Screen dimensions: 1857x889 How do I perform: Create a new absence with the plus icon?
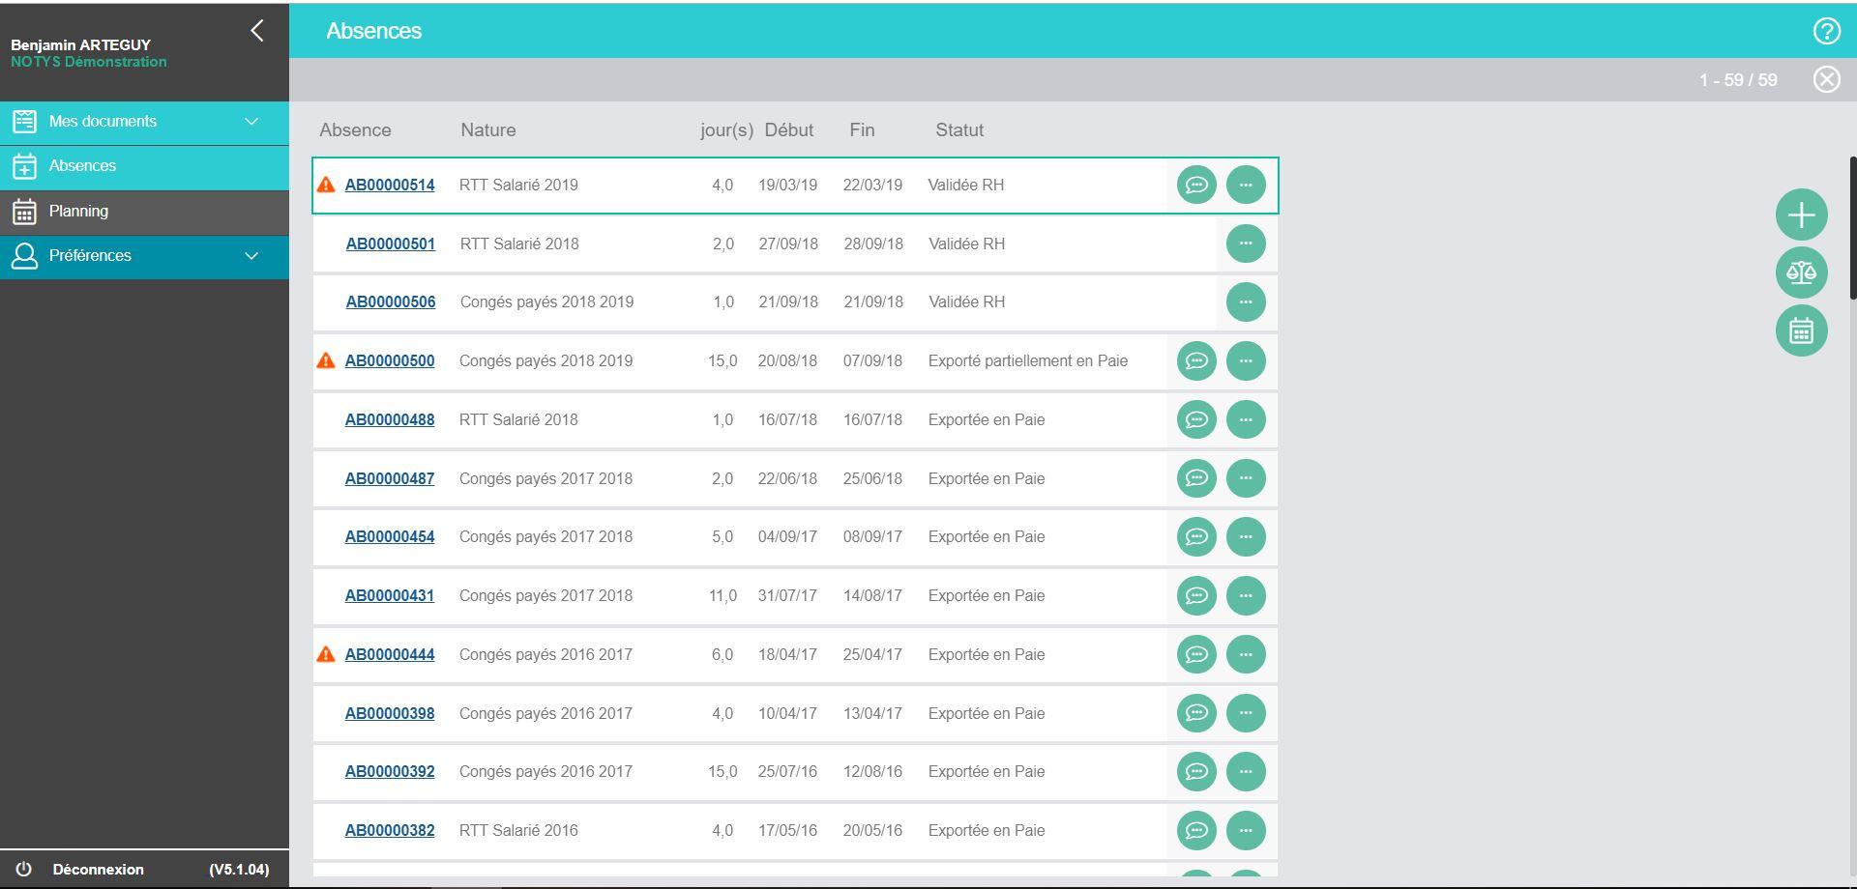(x=1801, y=215)
